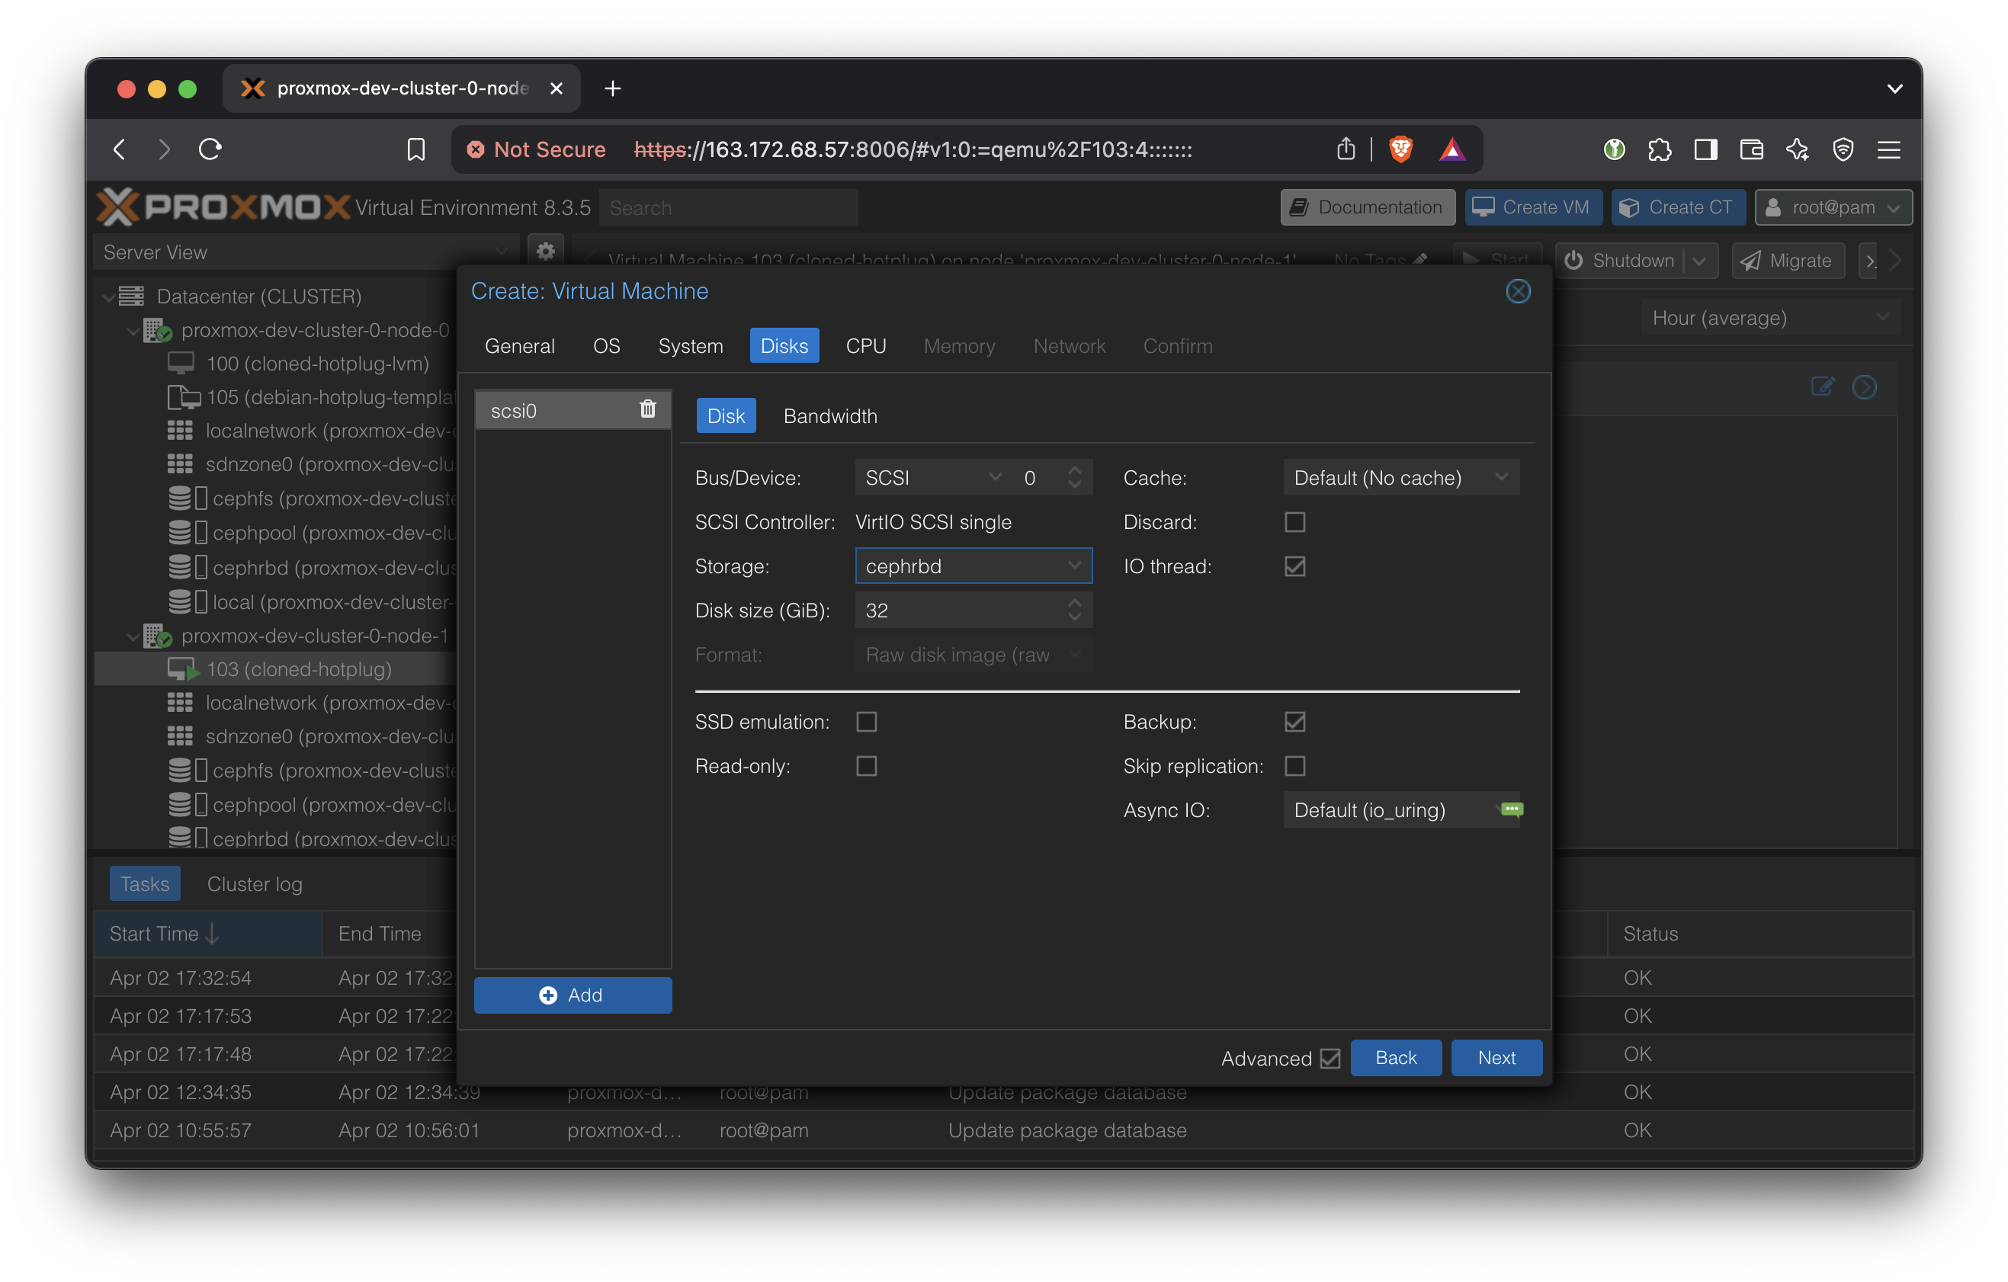Open the Async IO advanced hint icon
This screenshot has height=1282, width=2008.
click(1511, 809)
